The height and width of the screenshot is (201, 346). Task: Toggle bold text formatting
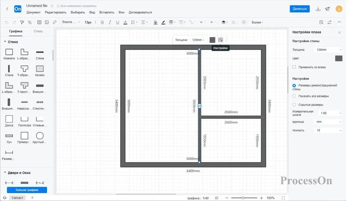coord(102,22)
